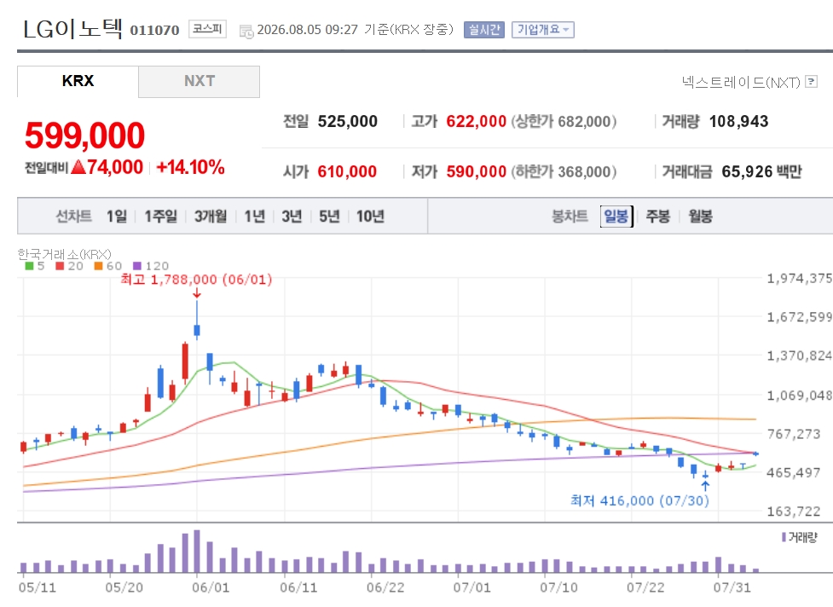Open the 넥스트레이드(NXT) link
Image resolution: width=833 pixels, height=607 pixels.
tap(741, 83)
